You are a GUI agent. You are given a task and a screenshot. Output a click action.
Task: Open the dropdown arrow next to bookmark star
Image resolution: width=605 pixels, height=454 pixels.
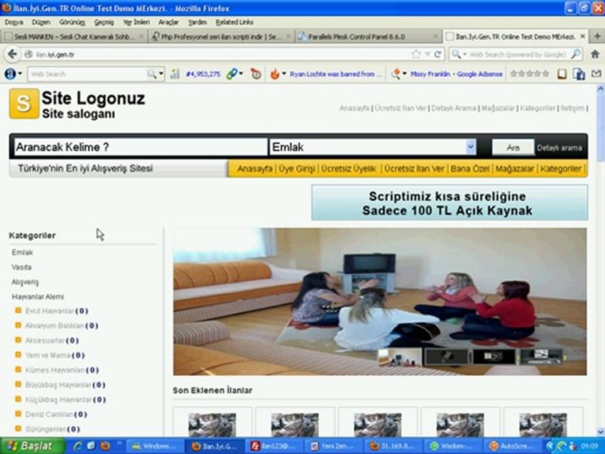[427, 54]
